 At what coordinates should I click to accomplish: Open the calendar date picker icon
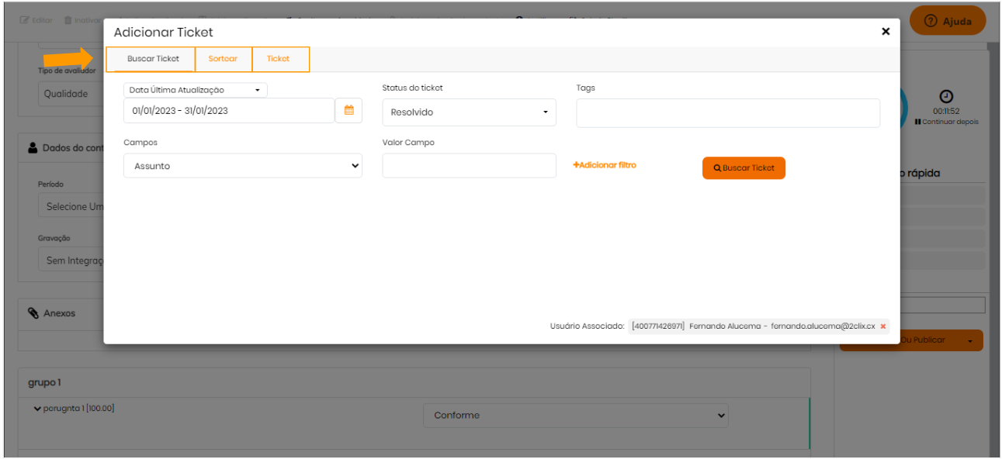[348, 111]
